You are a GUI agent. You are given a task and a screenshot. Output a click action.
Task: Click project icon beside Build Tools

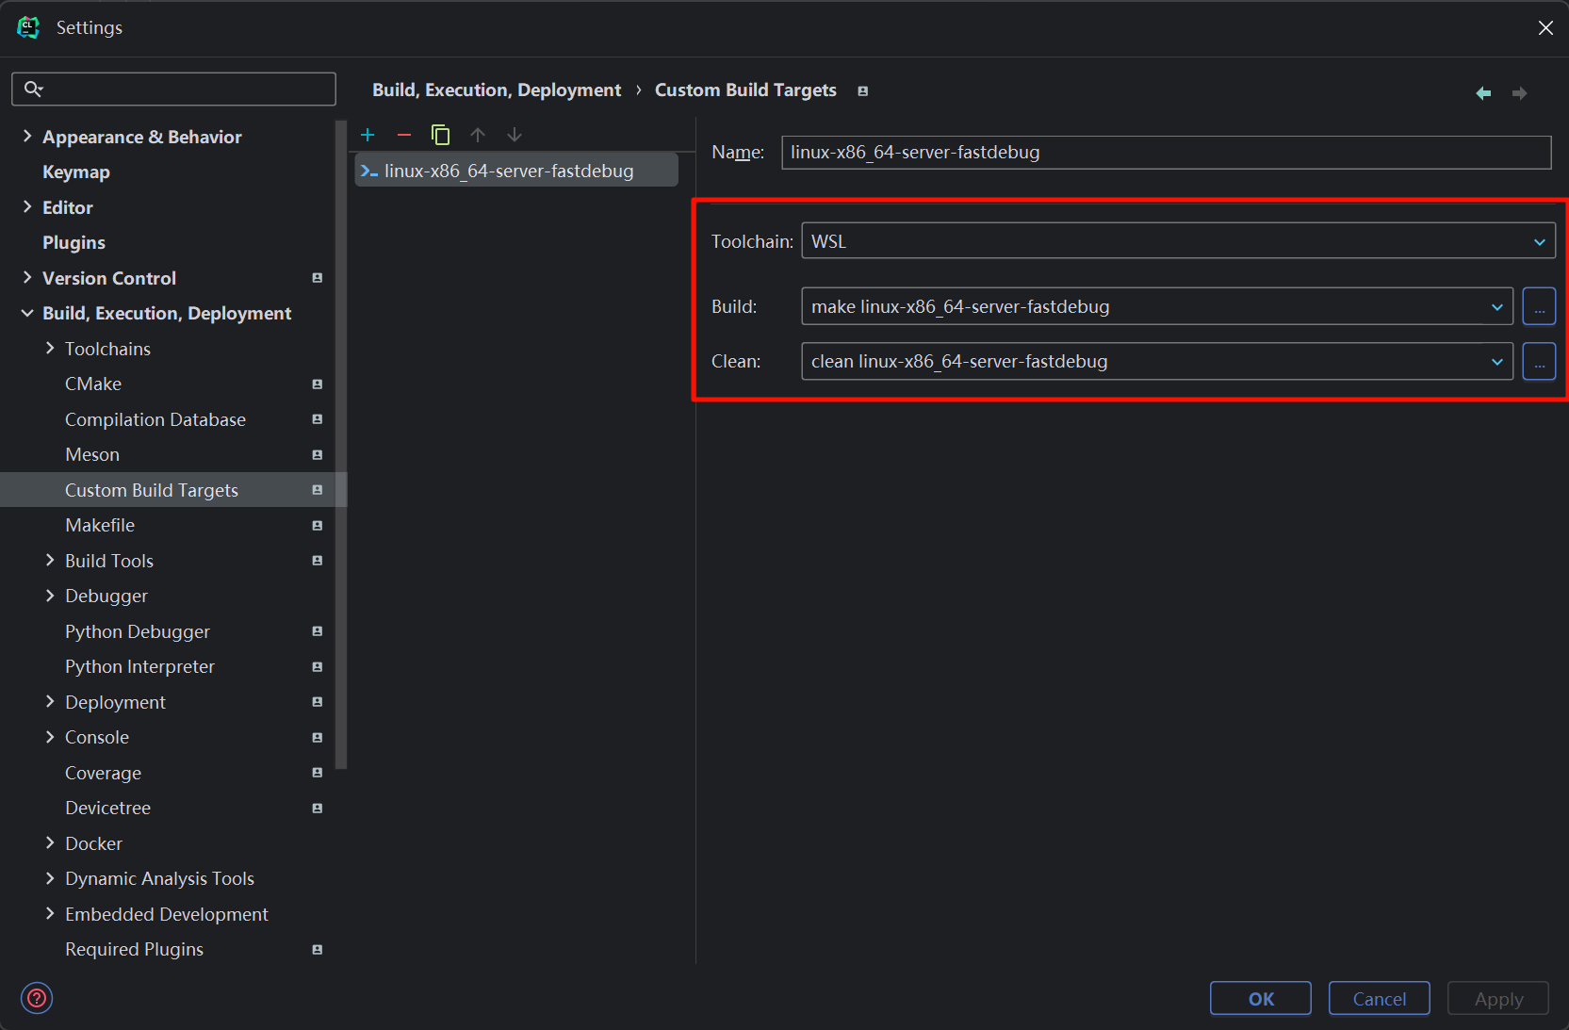point(318,561)
